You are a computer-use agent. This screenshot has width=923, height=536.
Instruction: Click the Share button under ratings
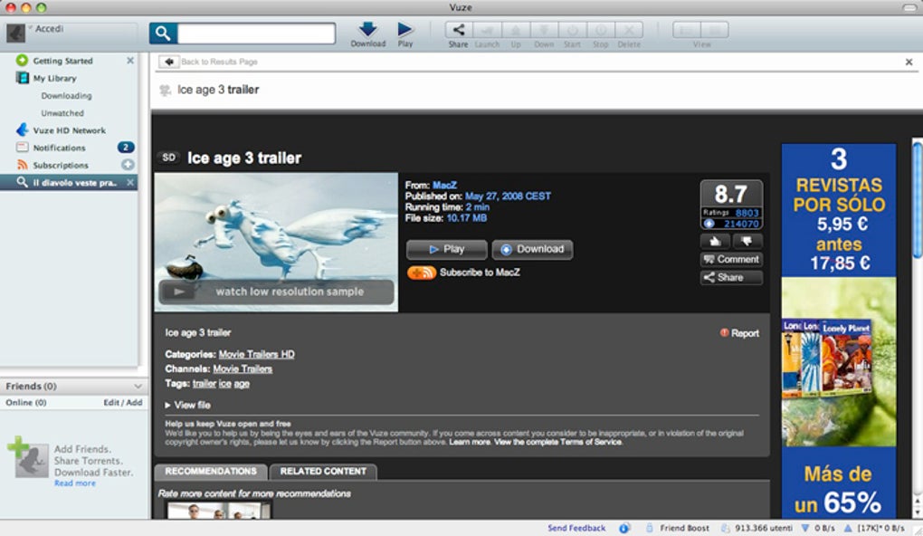[732, 277]
